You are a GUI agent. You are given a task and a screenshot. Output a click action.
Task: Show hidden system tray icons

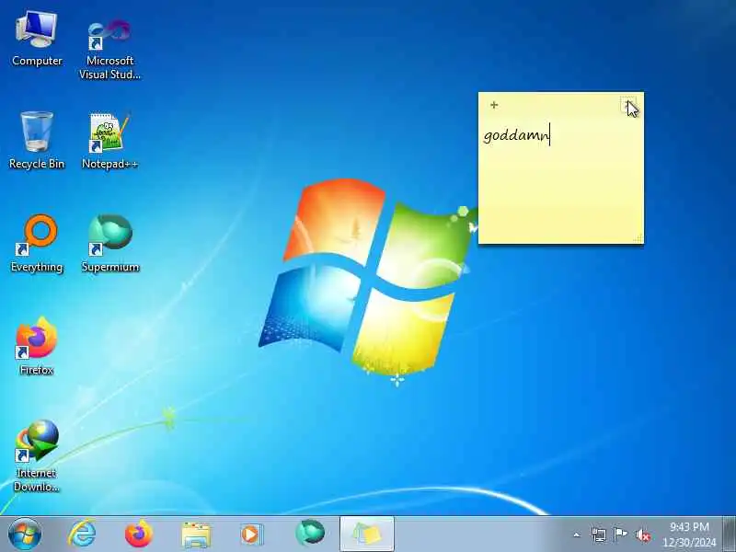[x=577, y=535]
